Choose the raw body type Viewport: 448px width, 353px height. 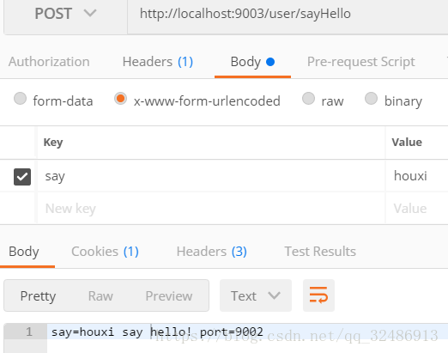(308, 99)
